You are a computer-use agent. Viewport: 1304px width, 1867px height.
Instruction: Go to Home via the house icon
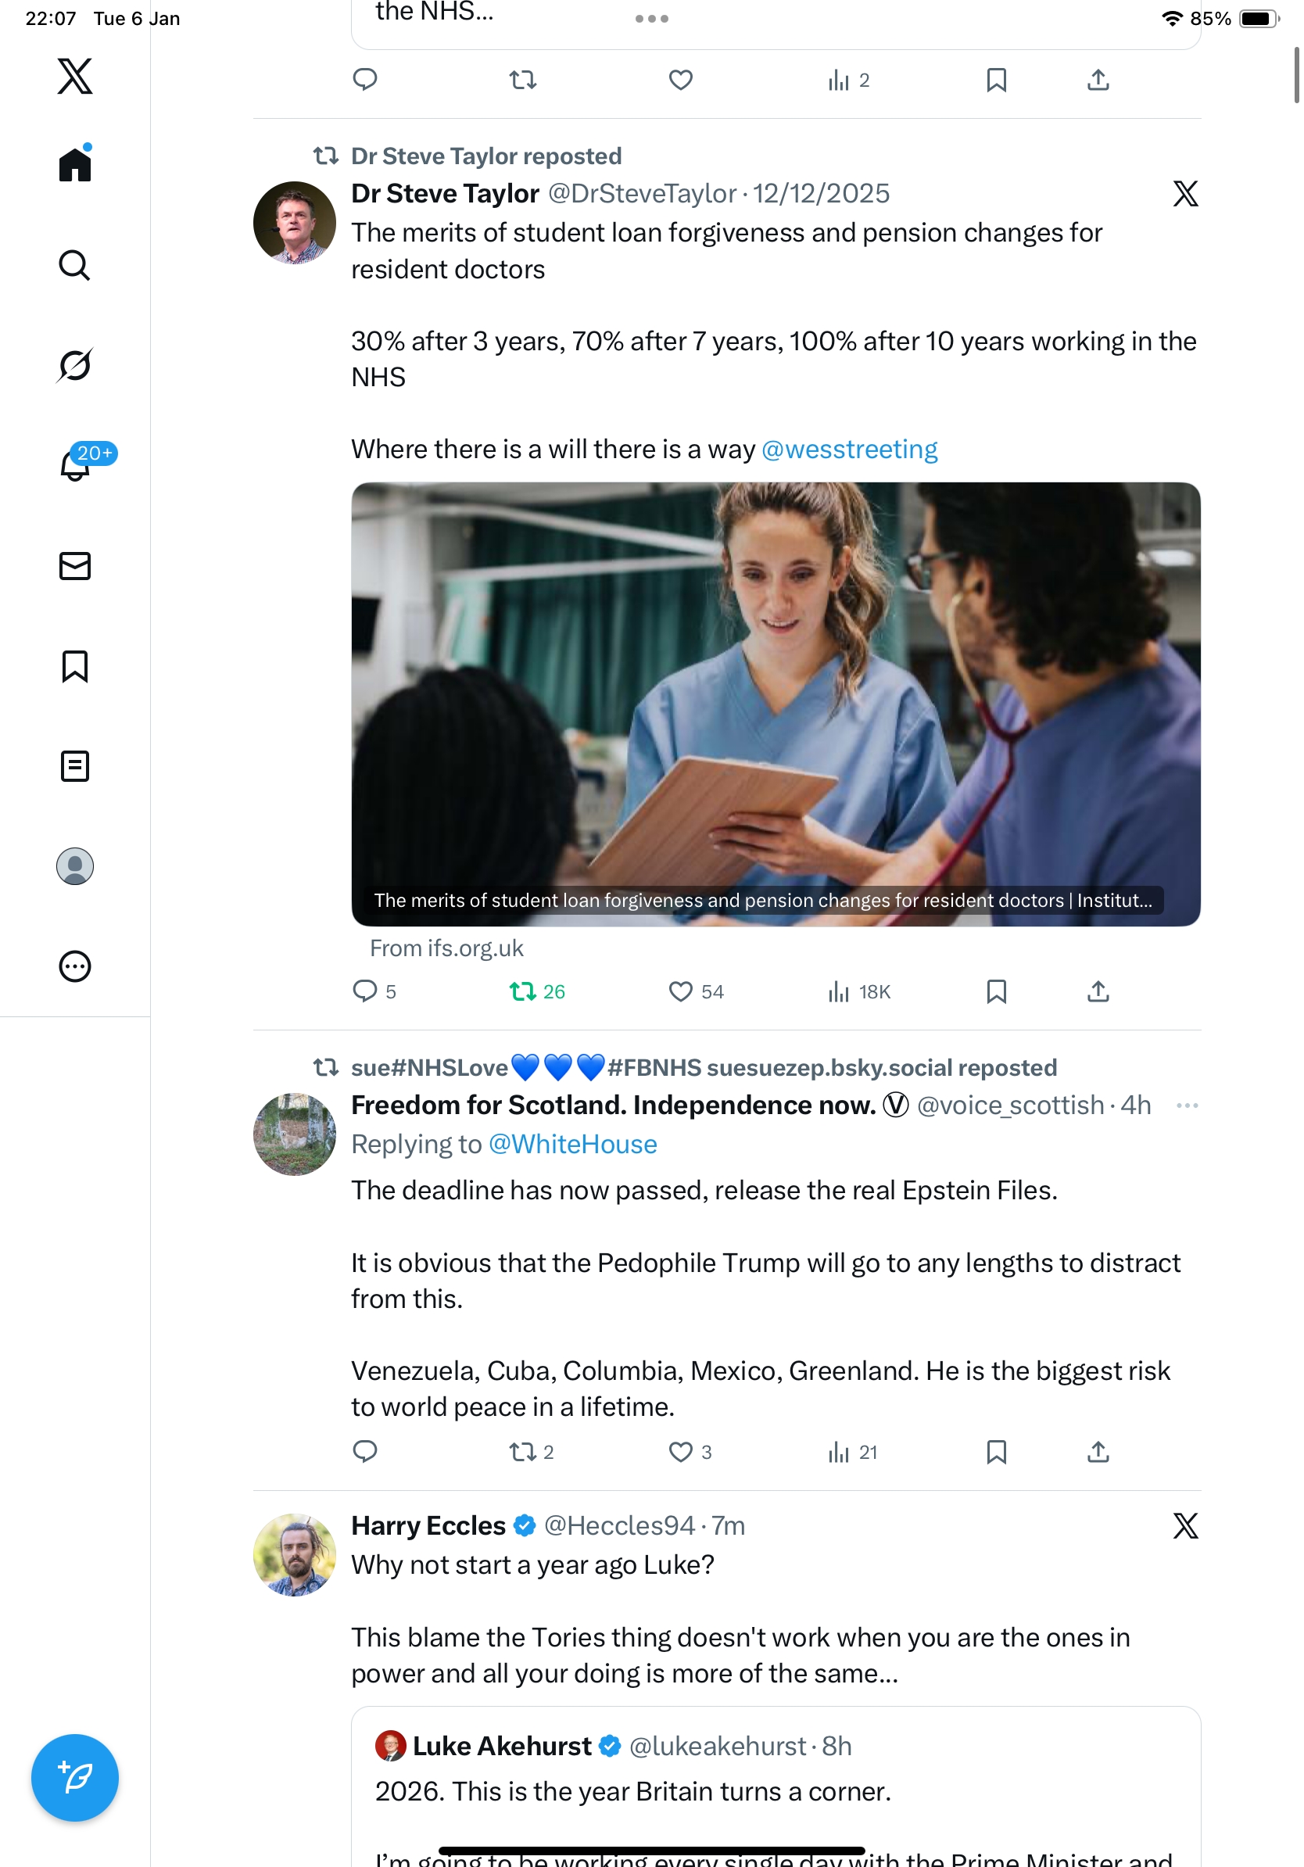[x=75, y=165]
